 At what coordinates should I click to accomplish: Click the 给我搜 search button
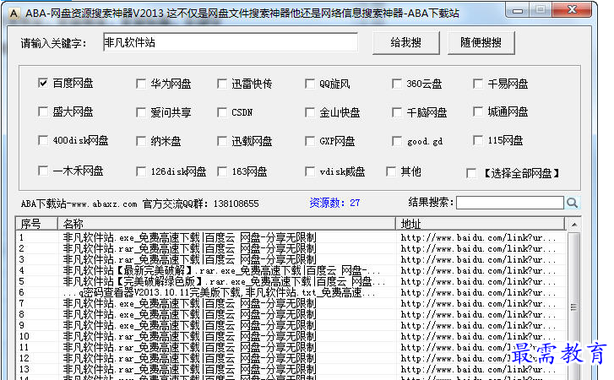tap(406, 43)
